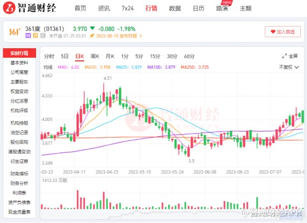Open 基本资料 in sidebar

coord(19,63)
